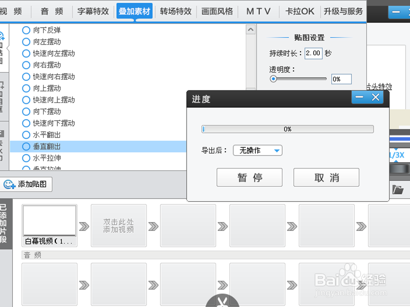
Task: Open the 导出后 无操作 dropdown
Action: click(258, 150)
